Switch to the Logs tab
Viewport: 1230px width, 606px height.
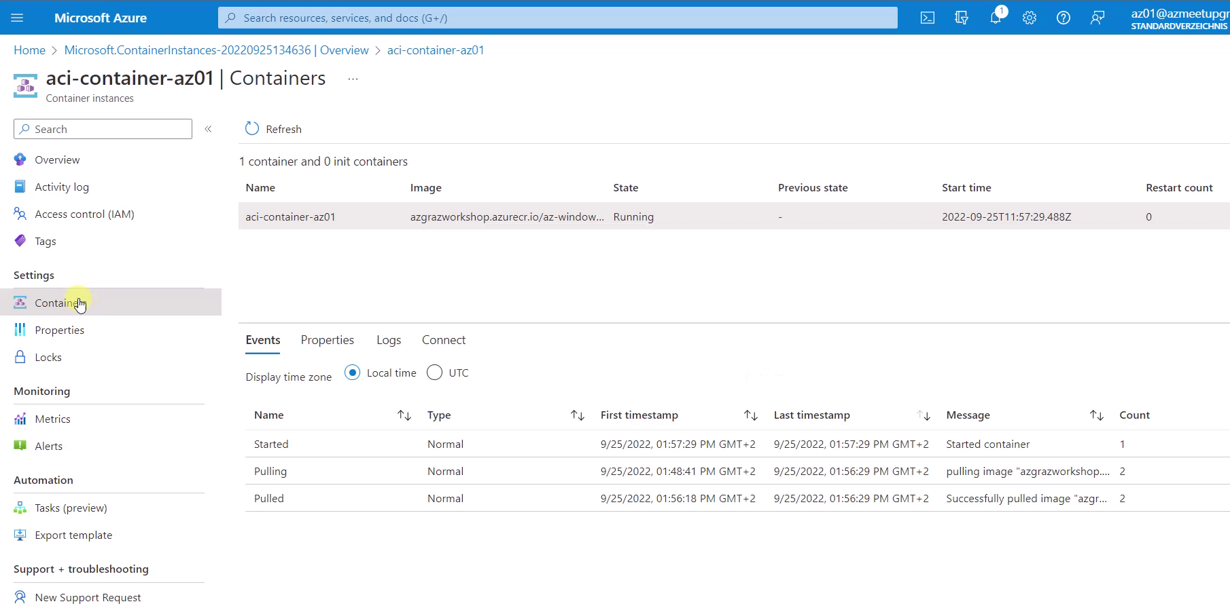(x=389, y=340)
